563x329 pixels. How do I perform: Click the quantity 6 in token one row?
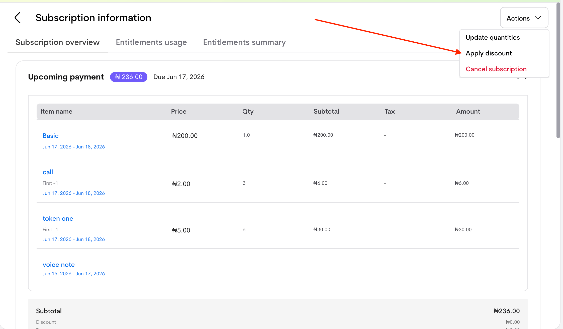pos(244,229)
